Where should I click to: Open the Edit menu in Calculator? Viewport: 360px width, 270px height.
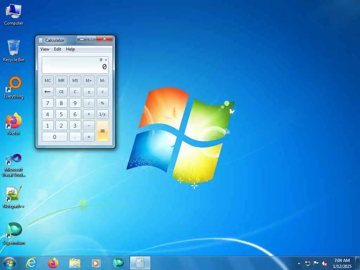click(x=58, y=49)
